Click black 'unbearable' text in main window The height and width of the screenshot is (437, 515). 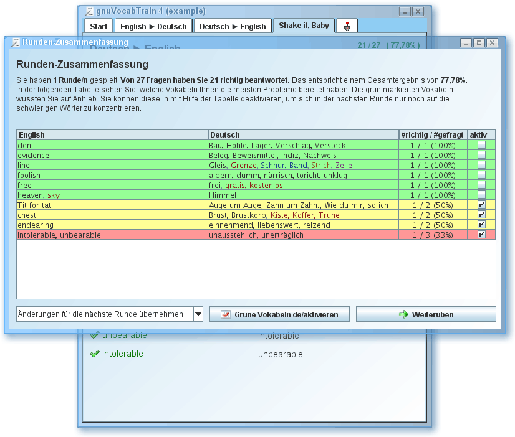[x=280, y=354]
